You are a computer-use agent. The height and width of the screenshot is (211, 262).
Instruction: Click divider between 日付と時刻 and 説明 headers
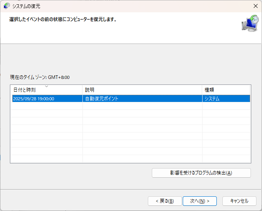coord(82,90)
